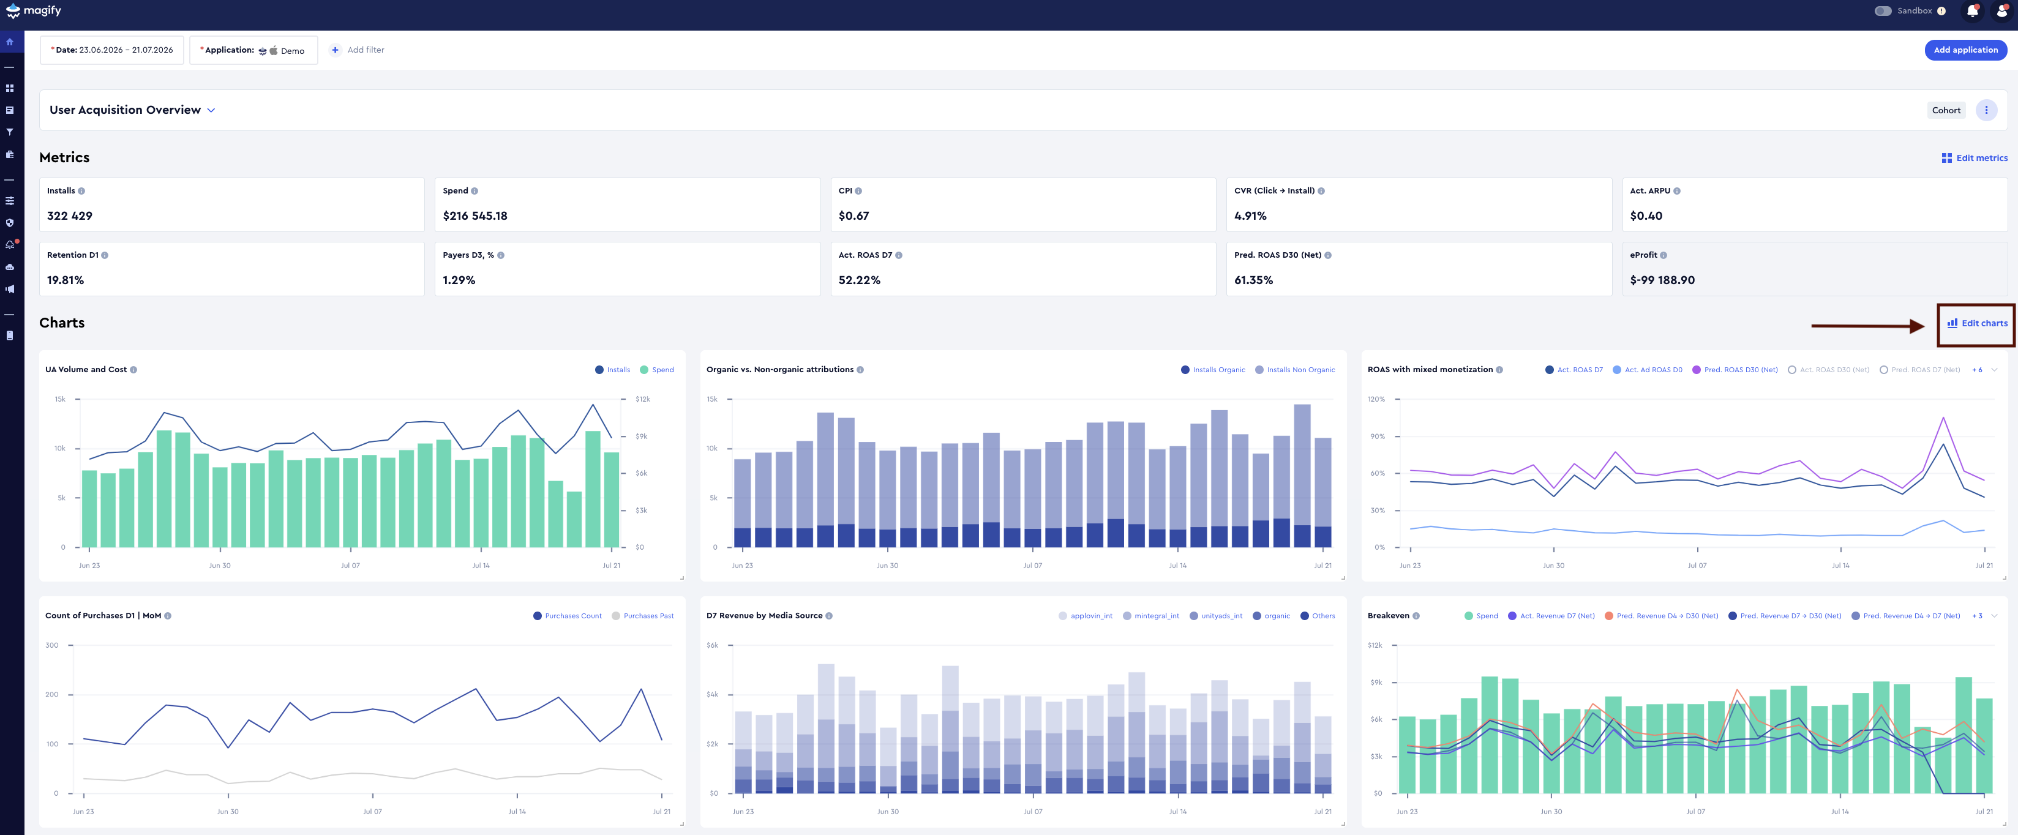2018x835 pixels.
Task: Click the Pred. ROAS D30 (Net) metric card
Action: (x=1419, y=269)
